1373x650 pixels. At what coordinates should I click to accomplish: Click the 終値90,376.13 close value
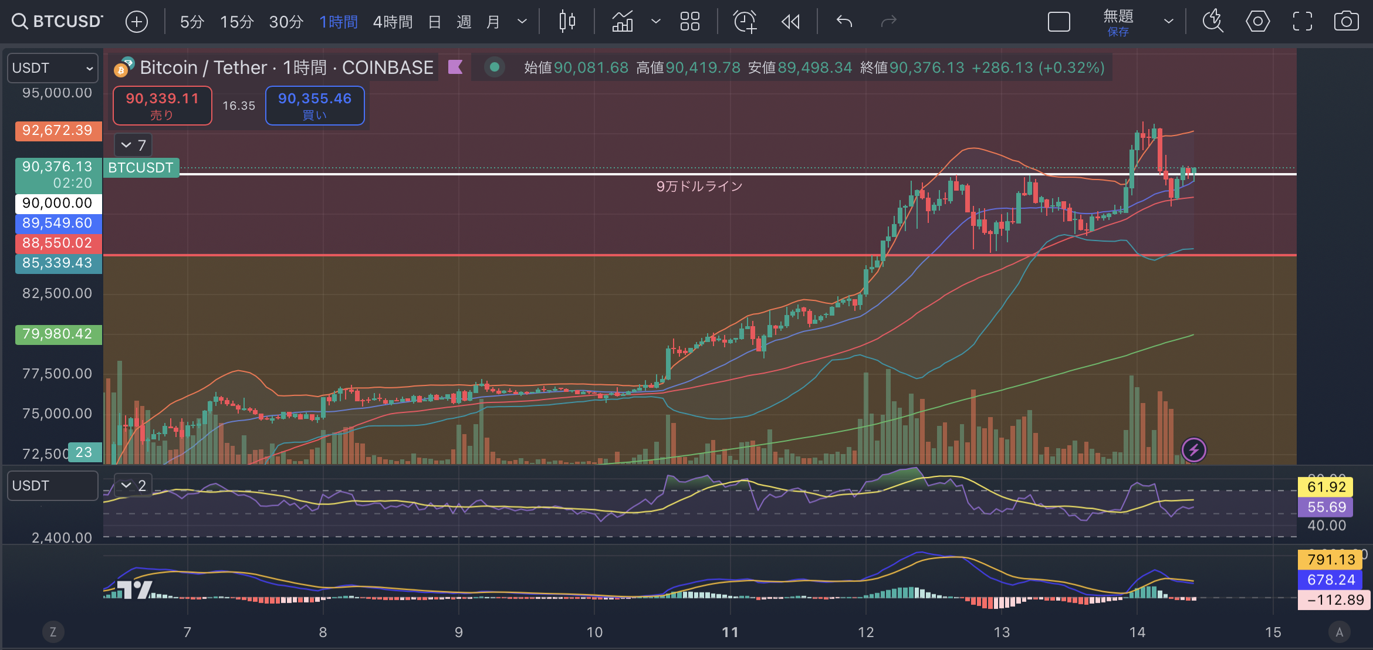pos(912,67)
